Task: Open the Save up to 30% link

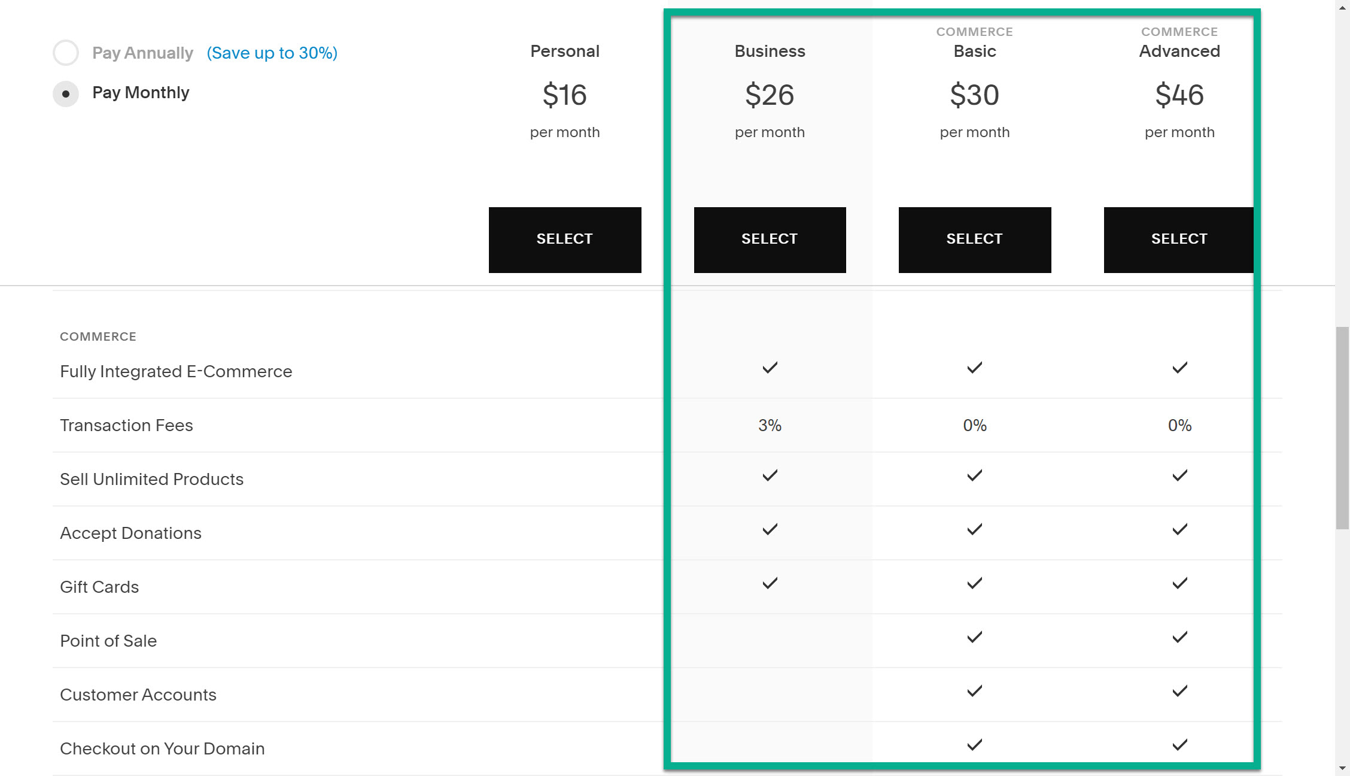Action: pyautogui.click(x=272, y=53)
